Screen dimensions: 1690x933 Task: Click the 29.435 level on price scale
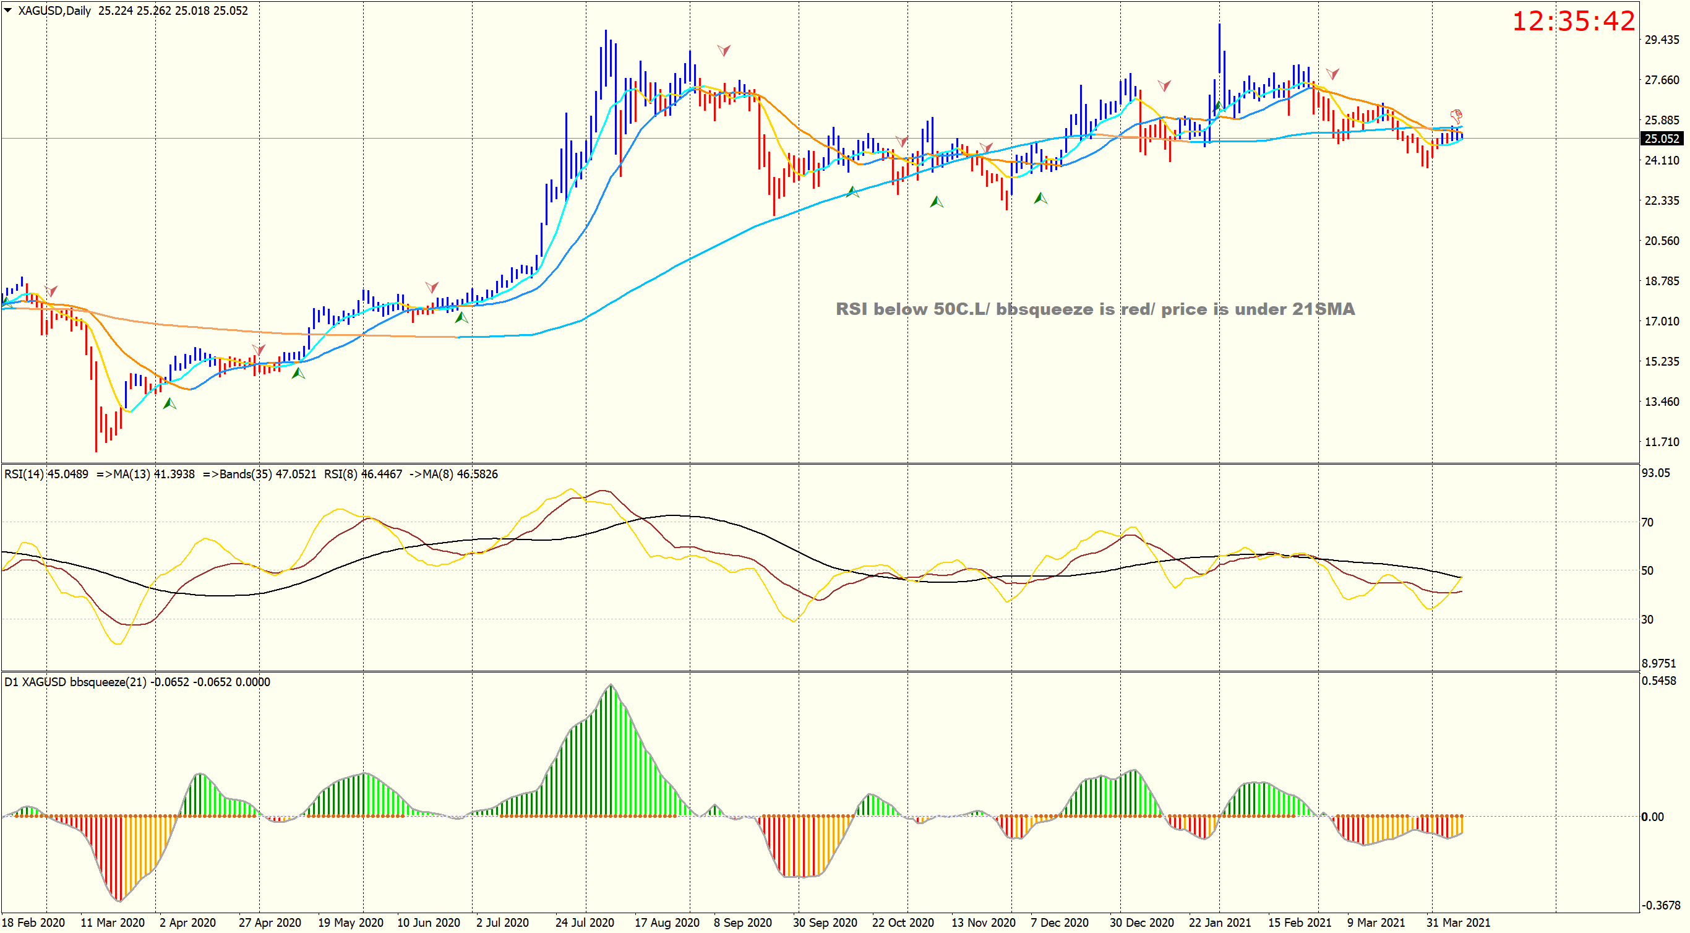1661,40
